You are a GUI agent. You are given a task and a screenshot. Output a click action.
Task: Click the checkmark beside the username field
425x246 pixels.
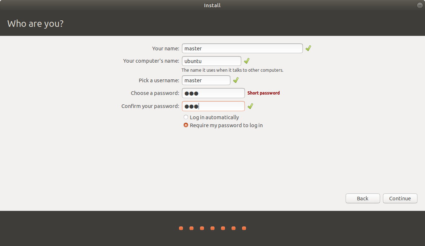point(236,80)
